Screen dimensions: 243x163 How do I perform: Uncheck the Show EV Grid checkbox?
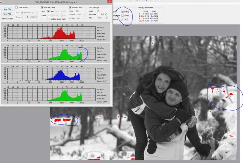[x=70, y=7]
